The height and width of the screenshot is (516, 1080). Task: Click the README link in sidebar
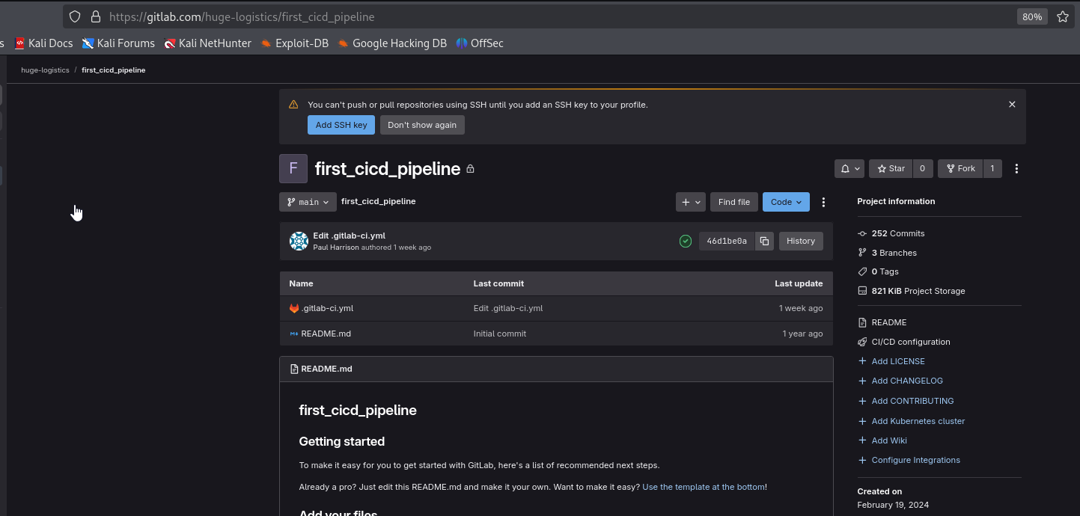tap(889, 322)
